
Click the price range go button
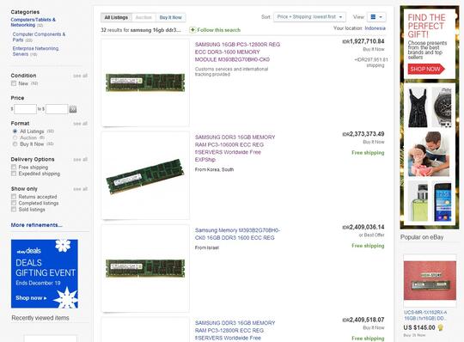[x=73, y=109]
